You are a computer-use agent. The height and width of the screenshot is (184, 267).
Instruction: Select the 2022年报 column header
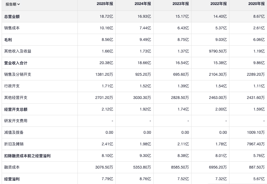click(218, 4)
